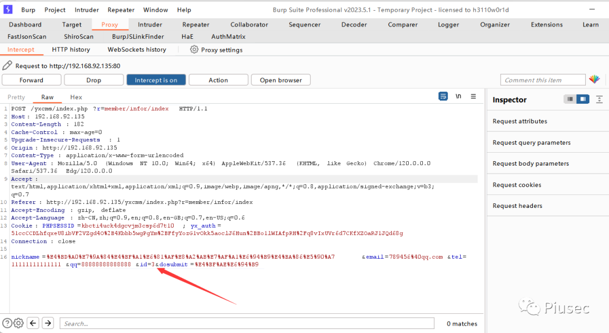Switch to the Repeater tool tab
Image resolution: width=609 pixels, height=333 pixels.
[196, 24]
